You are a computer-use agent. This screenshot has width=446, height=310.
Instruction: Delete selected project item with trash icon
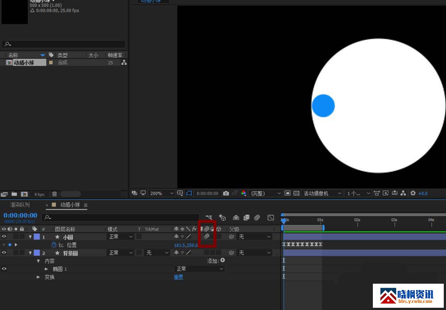point(54,194)
